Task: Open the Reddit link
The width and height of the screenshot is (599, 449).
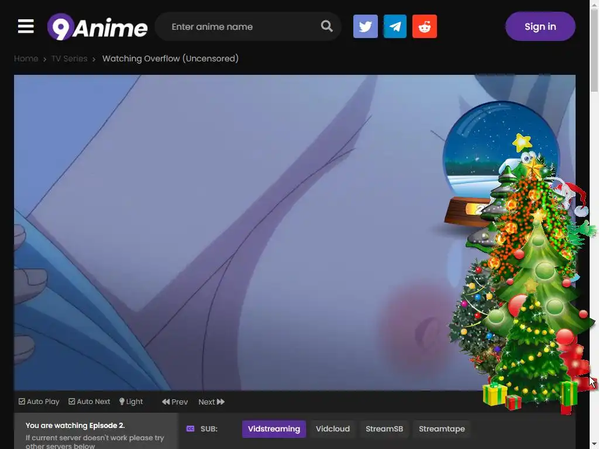Action: coord(425,26)
